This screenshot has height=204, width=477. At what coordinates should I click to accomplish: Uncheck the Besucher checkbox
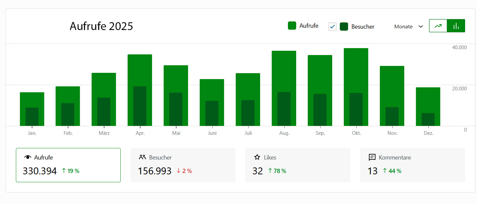coord(332,27)
